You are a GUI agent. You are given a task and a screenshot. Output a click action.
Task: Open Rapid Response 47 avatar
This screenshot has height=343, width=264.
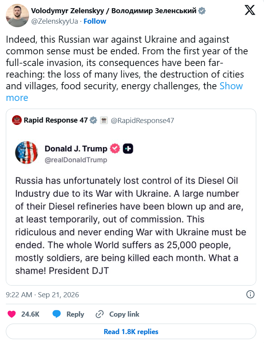point(17,120)
